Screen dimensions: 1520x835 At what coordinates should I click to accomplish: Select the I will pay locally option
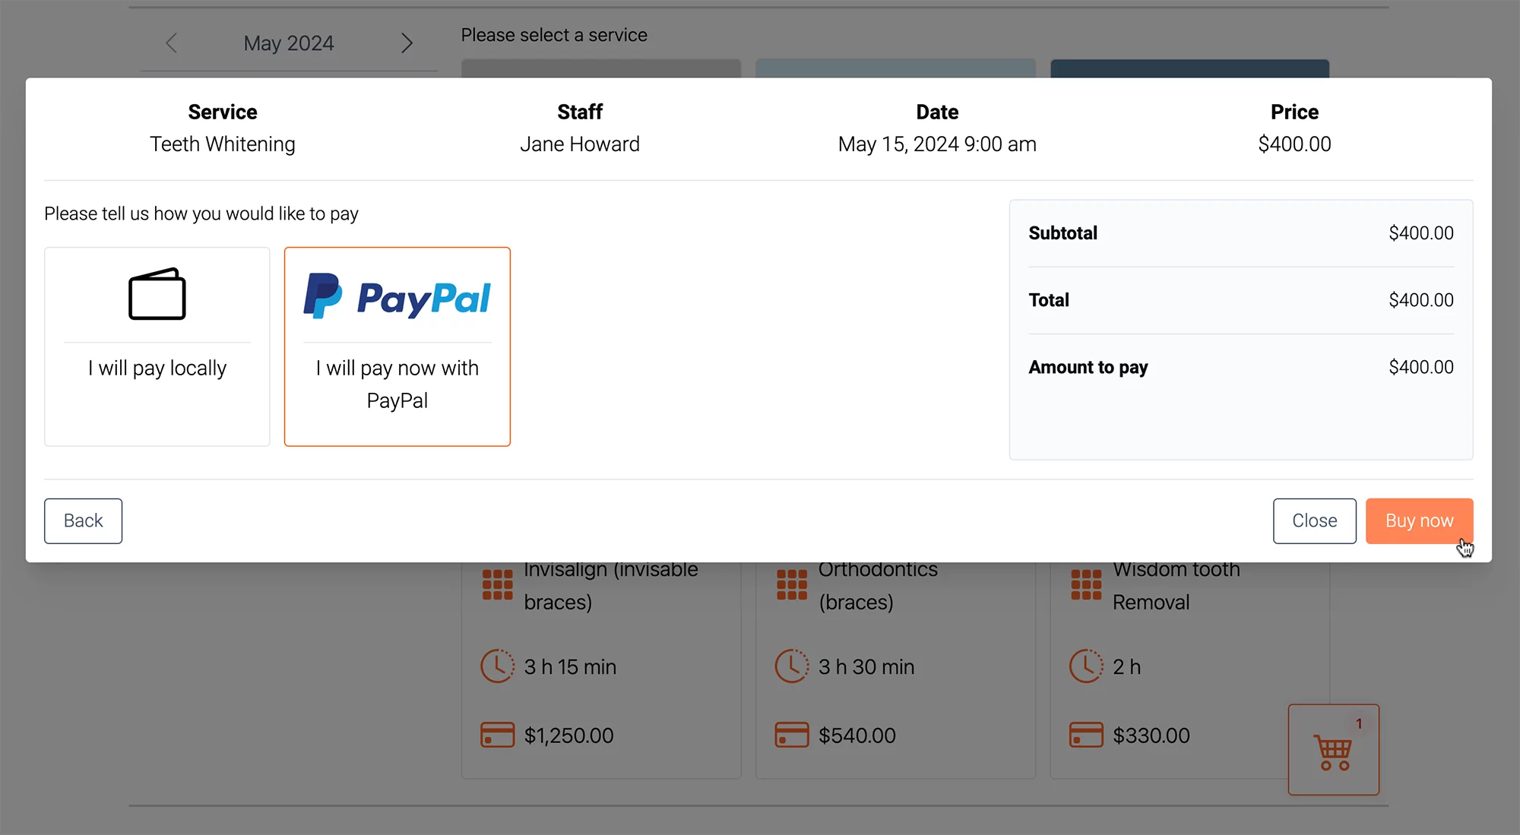point(157,346)
